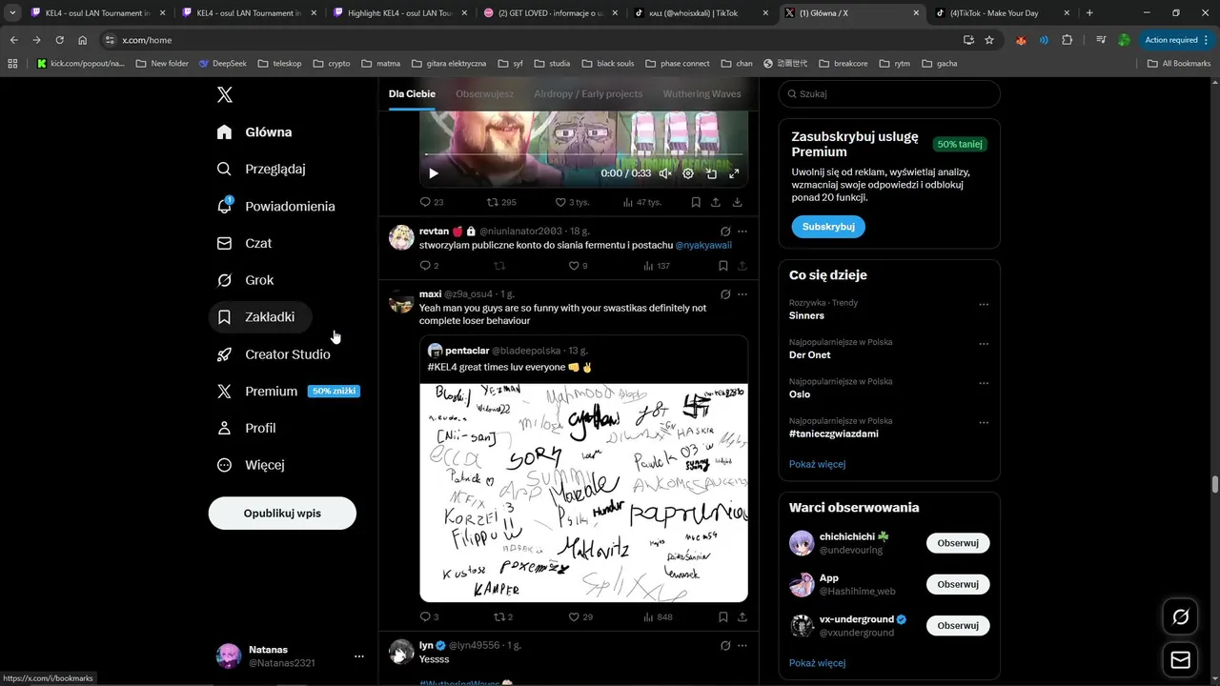Open Grok in sidebar
Screen dimensions: 1220x686
(x=246, y=280)
